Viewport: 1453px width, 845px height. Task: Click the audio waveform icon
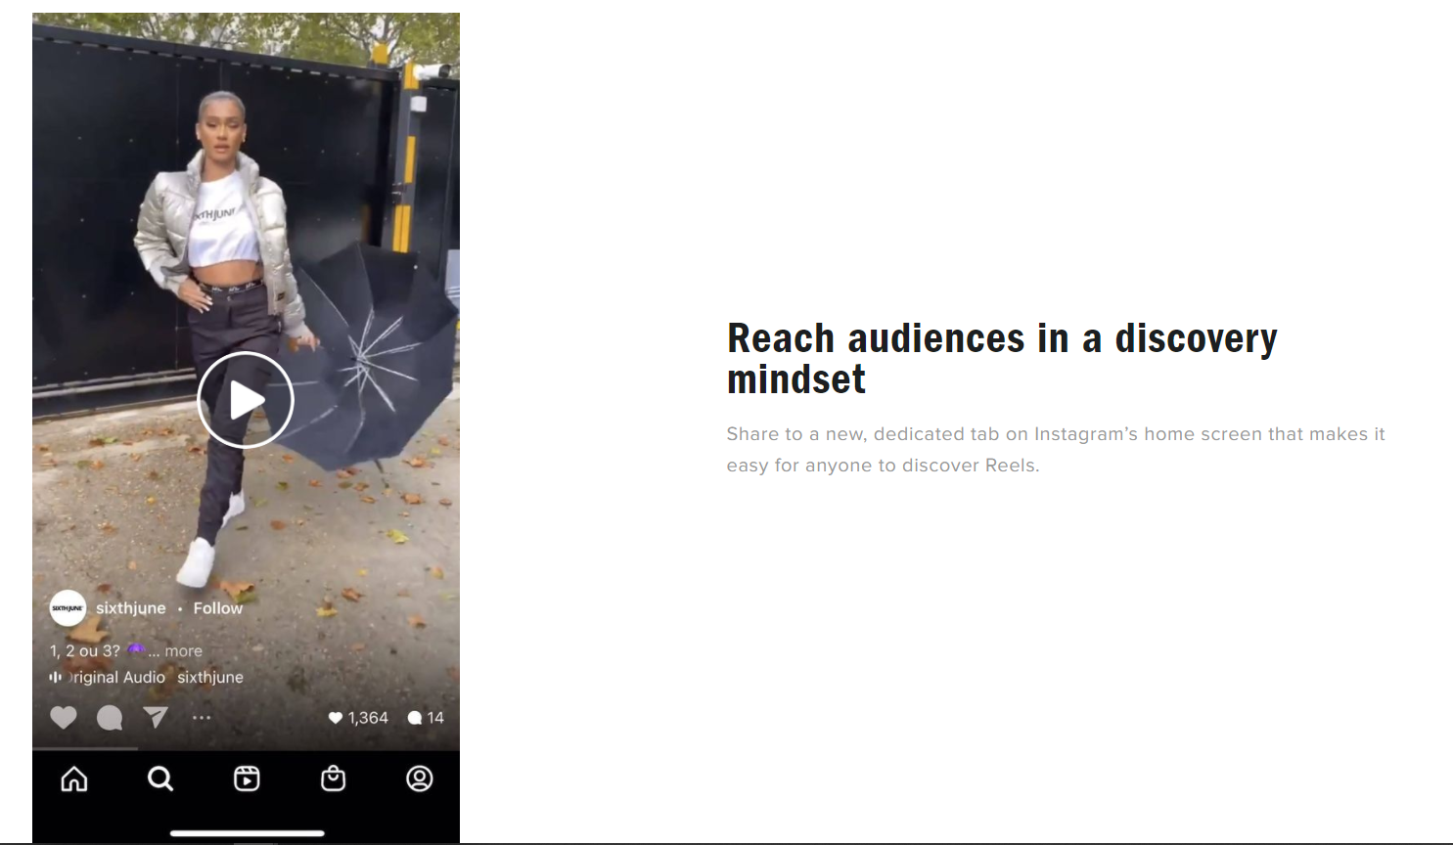click(56, 677)
